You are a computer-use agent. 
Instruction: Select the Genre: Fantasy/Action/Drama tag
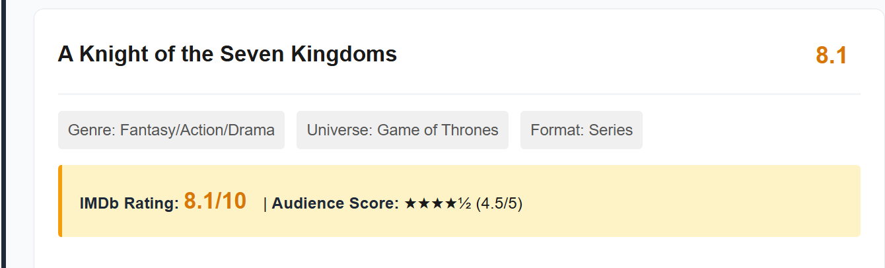pyautogui.click(x=171, y=130)
